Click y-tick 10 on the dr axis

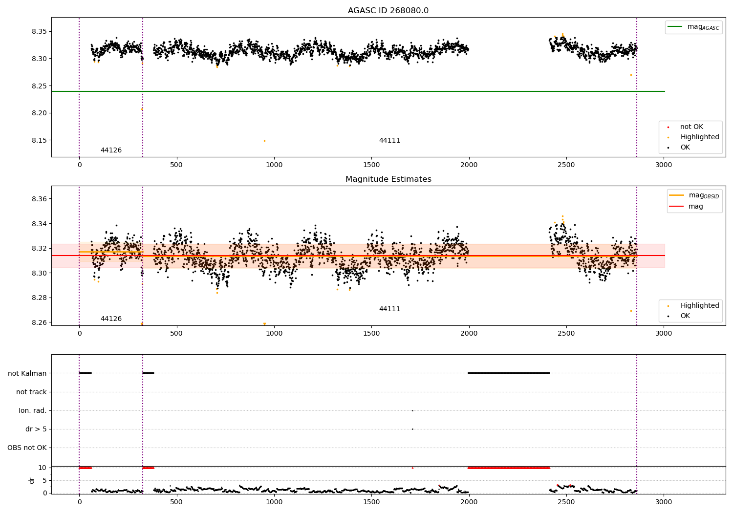pyautogui.click(x=43, y=468)
